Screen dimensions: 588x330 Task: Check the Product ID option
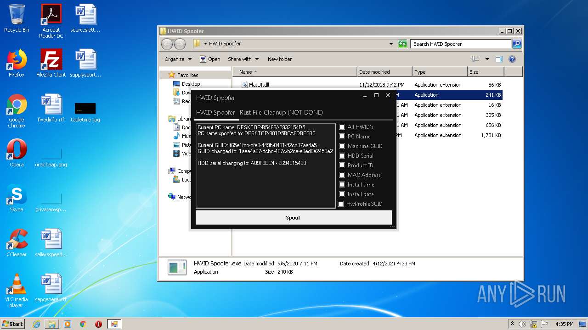(342, 165)
